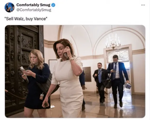Click the ID badge hanging from the navy dress
Viewport: 150px width, 120px height.
pos(41,97)
